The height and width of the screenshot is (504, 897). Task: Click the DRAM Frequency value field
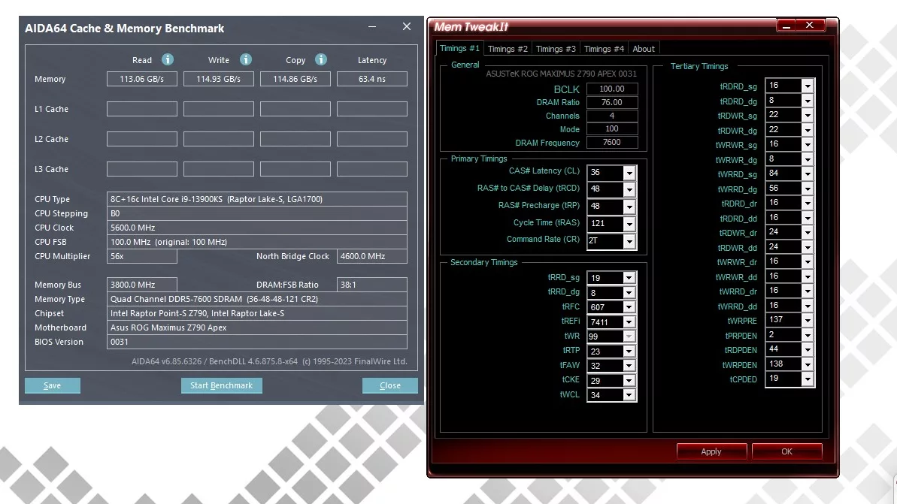pyautogui.click(x=611, y=142)
